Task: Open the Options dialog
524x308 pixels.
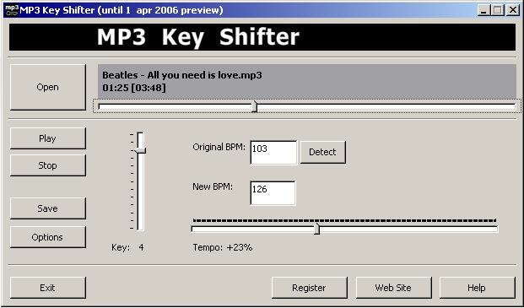Action: (x=48, y=237)
